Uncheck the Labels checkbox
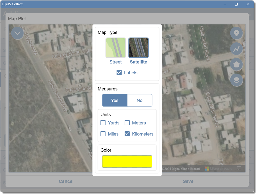The width and height of the screenshot is (258, 196). coord(119,73)
